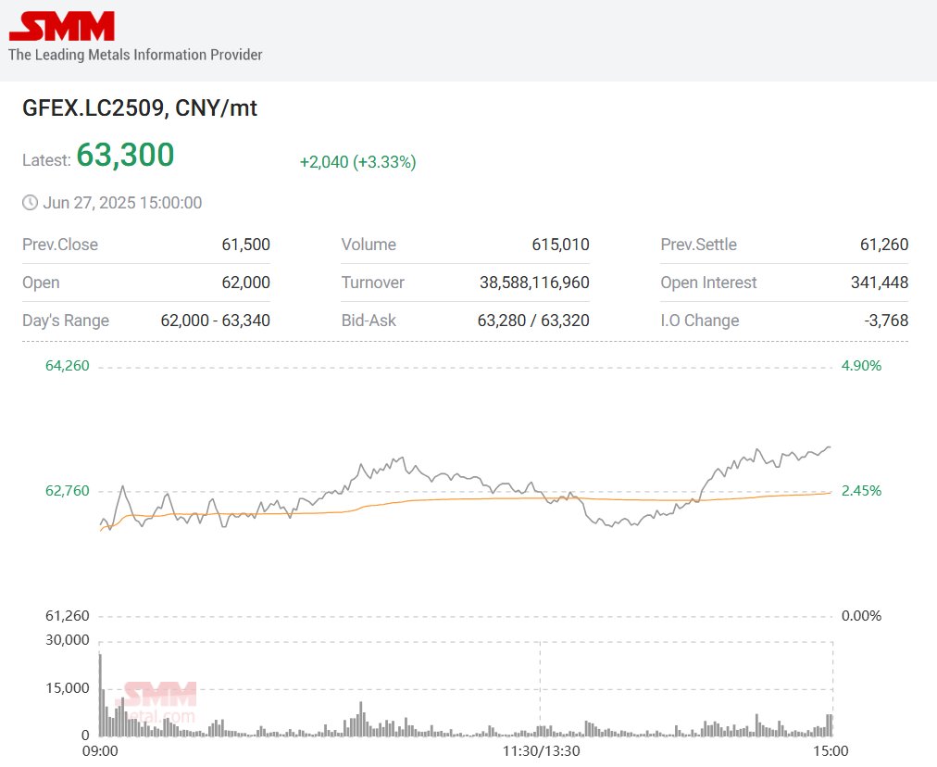Click the Bid-Ask label

pos(369,321)
